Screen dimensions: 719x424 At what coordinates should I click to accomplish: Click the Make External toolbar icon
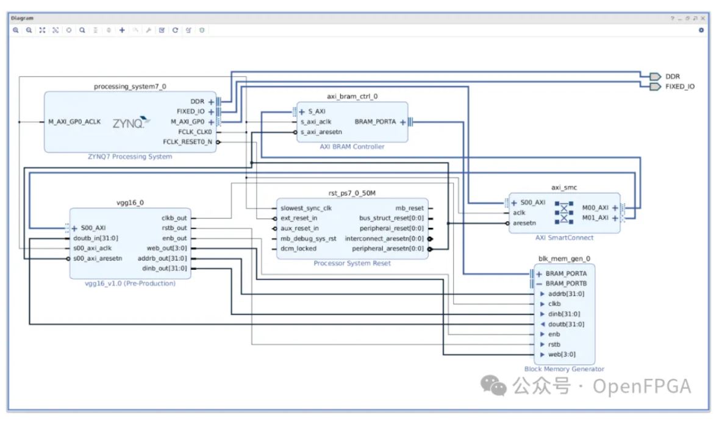click(x=135, y=30)
